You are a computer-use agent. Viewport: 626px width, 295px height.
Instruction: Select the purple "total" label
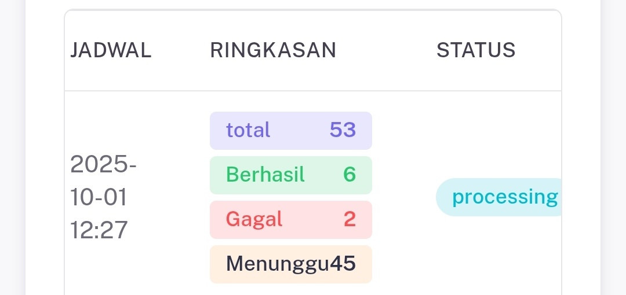point(248,130)
